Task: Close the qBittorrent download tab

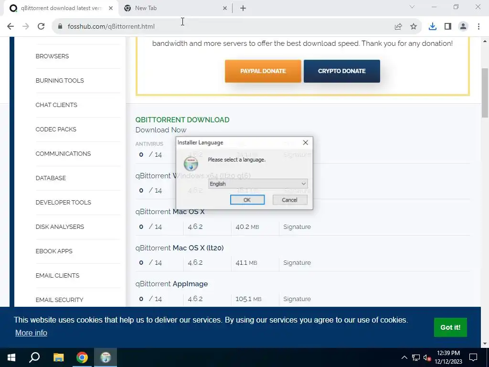Action: tap(111, 9)
